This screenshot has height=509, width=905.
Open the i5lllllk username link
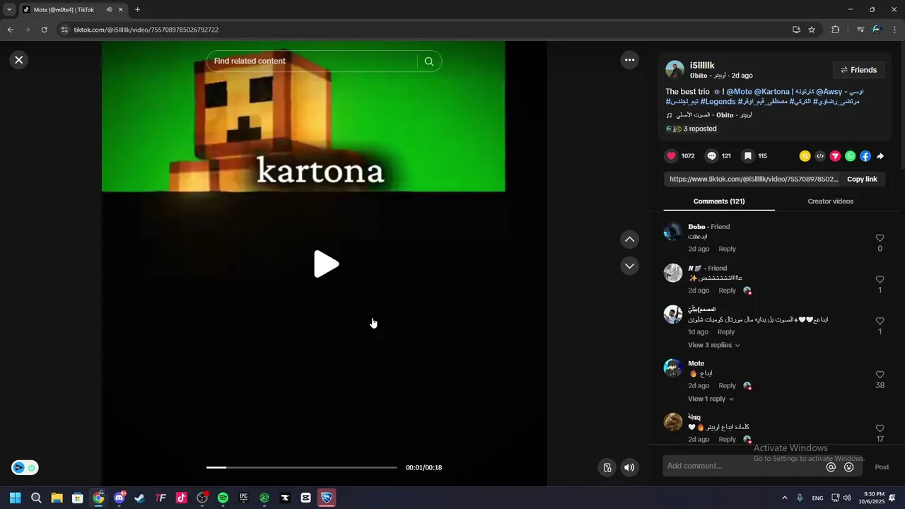[702, 65]
